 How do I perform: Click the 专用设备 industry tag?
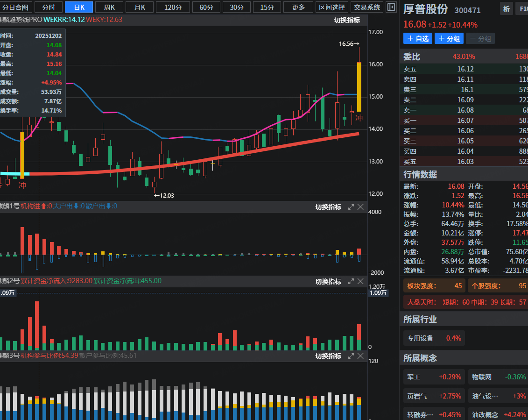click(x=434, y=338)
